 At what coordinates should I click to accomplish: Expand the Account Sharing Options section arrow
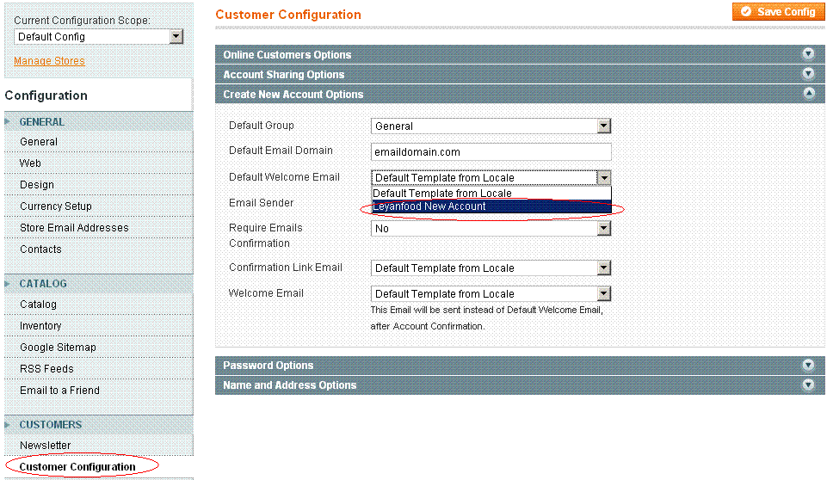pos(808,73)
